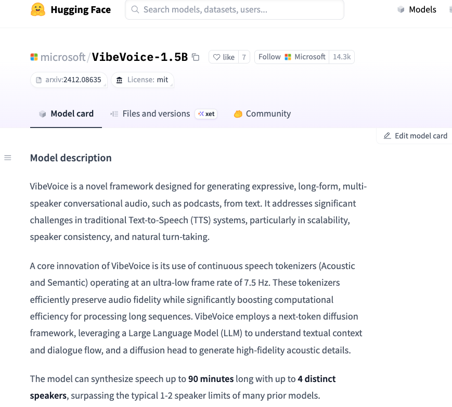Image resolution: width=452 pixels, height=407 pixels.
Task: Open the Hugging Face home link text
Action: tap(81, 10)
